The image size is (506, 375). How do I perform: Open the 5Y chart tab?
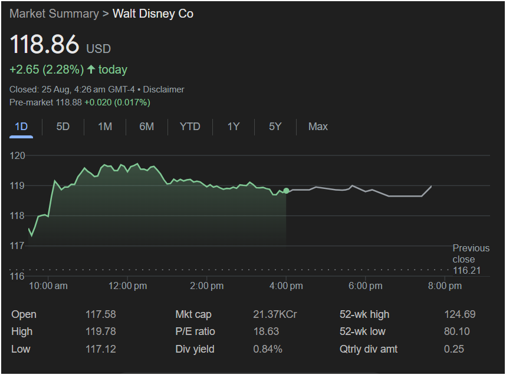[x=275, y=127]
